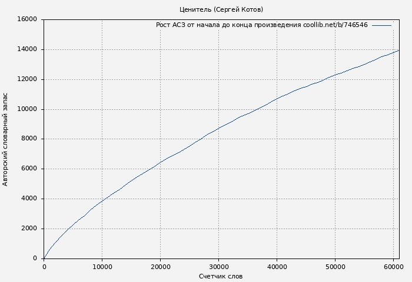The width and height of the screenshot is (412, 282).
Task: Click the 0 tick label on the x-axis
Action: (44, 267)
